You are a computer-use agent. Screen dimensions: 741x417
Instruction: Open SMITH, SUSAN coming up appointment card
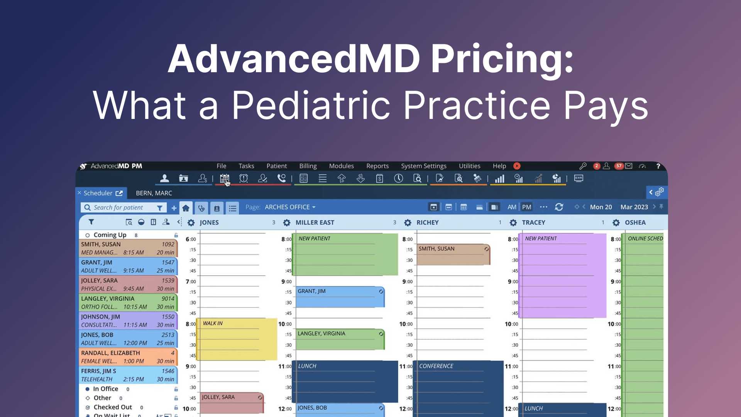[x=128, y=248]
